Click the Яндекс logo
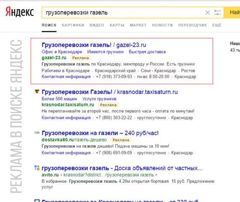The width and height of the screenshot is (240, 202). pyautogui.click(x=20, y=12)
